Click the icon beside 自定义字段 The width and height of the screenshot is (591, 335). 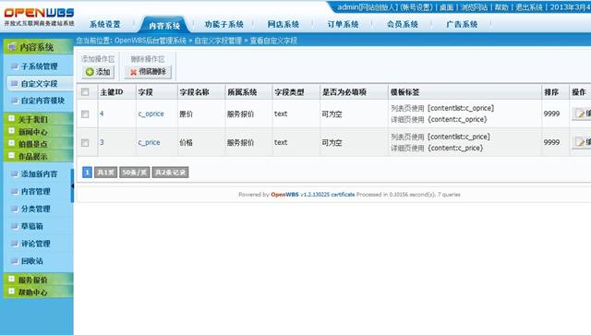pyautogui.click(x=15, y=83)
